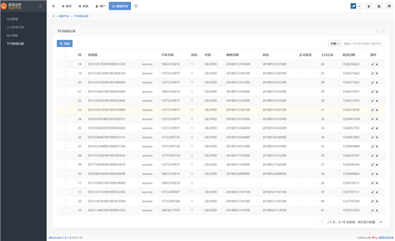Click the rightmost top bar panel icon
The width and height of the screenshot is (395, 241).
[x=389, y=7]
